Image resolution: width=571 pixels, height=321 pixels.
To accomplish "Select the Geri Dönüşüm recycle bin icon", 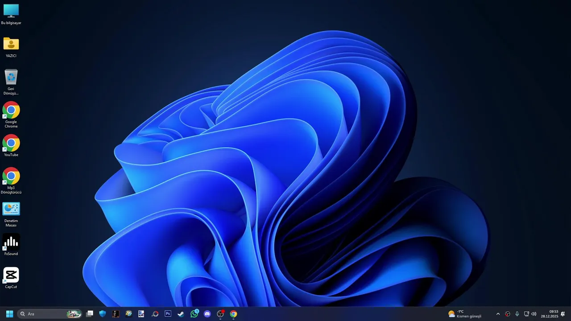I will tap(11, 82).
